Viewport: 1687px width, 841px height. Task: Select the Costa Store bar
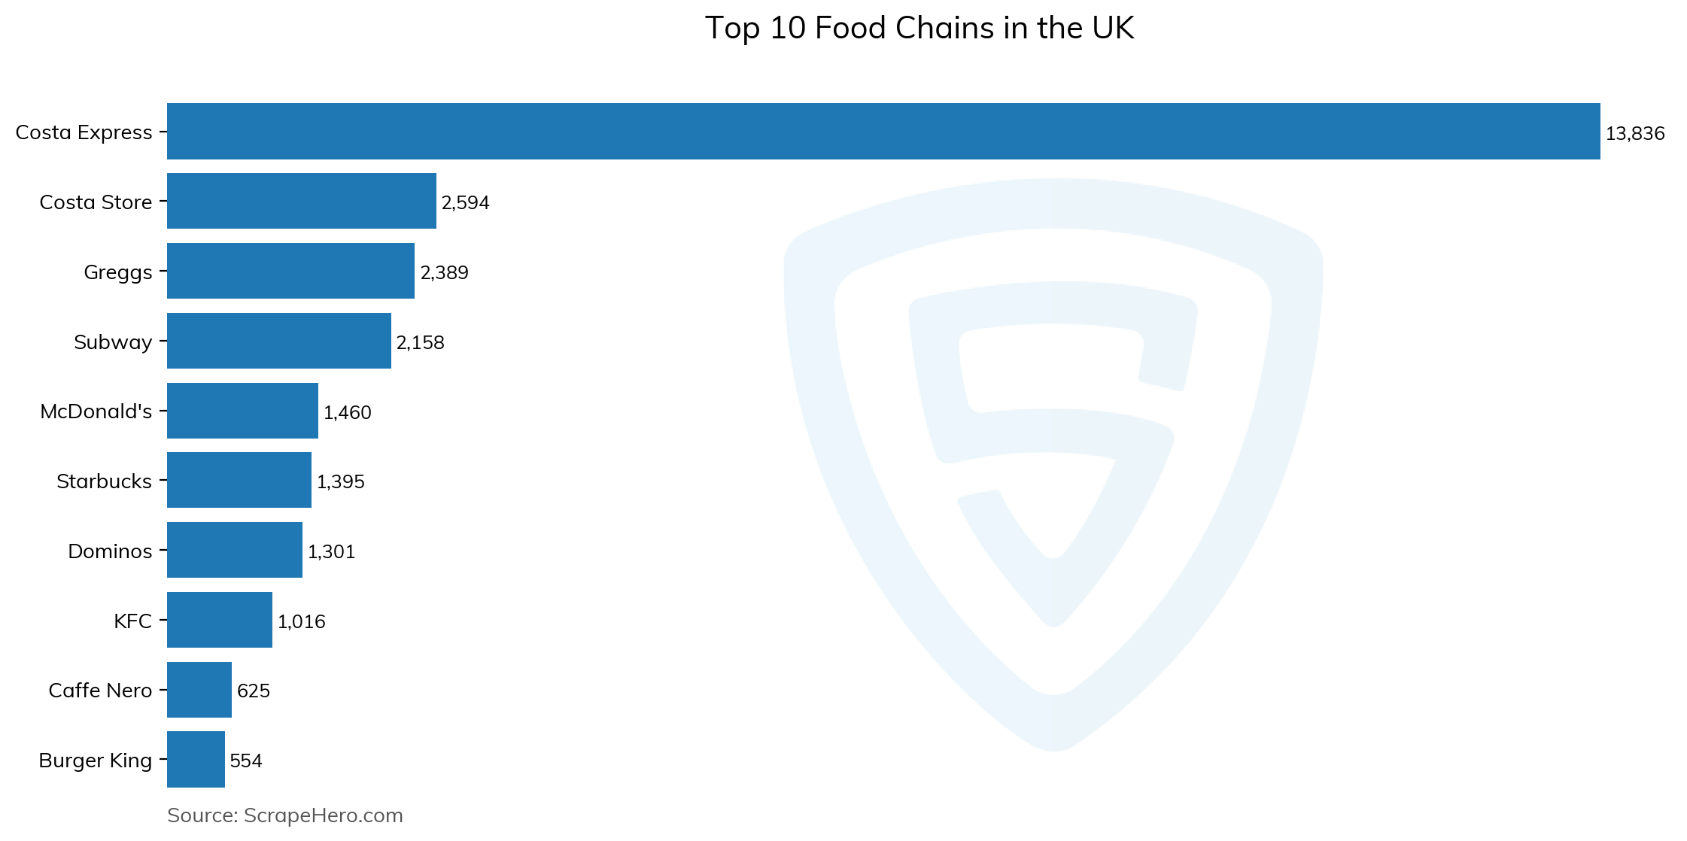pyautogui.click(x=302, y=201)
